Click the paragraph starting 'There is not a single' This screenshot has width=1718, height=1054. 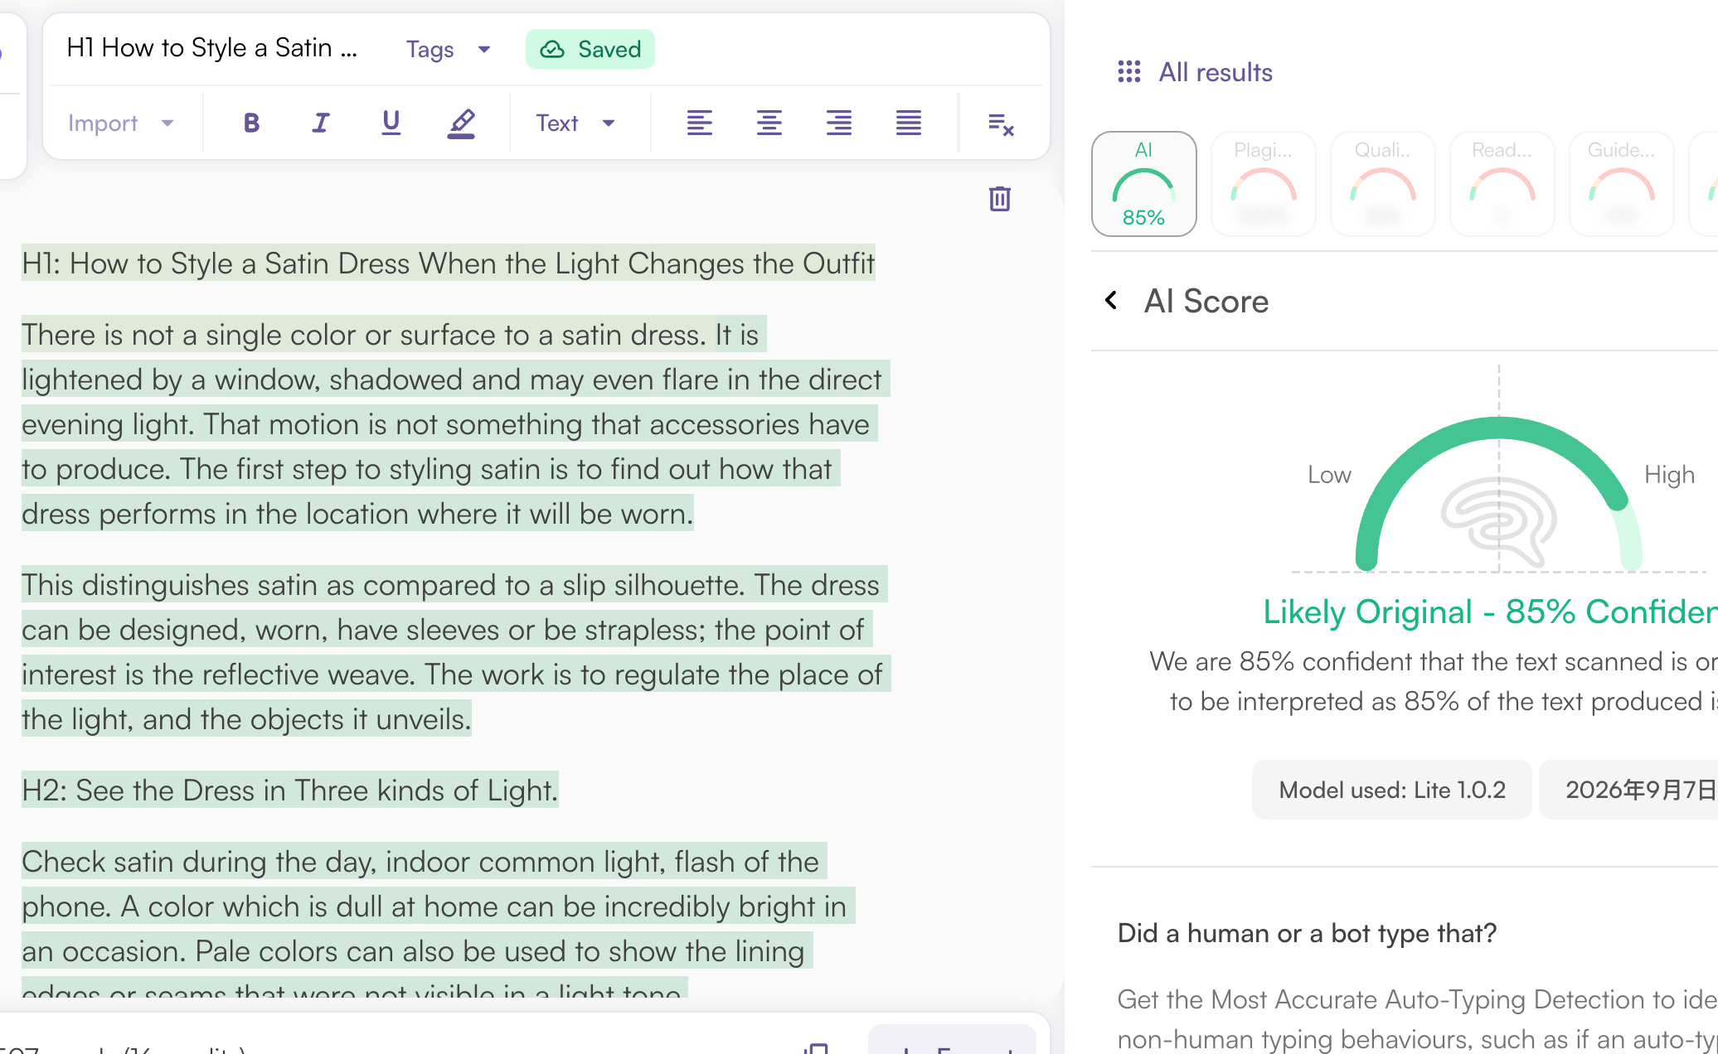coord(455,424)
